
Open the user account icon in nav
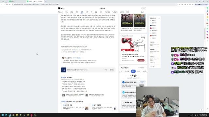pos(142,12)
